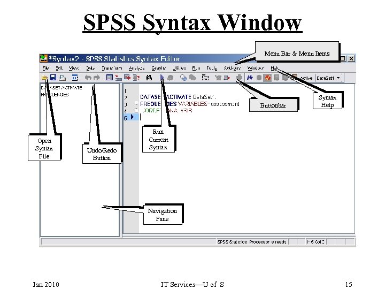Open the Transform menu
Viewport: 385px width, 289px height.
[x=112, y=68]
